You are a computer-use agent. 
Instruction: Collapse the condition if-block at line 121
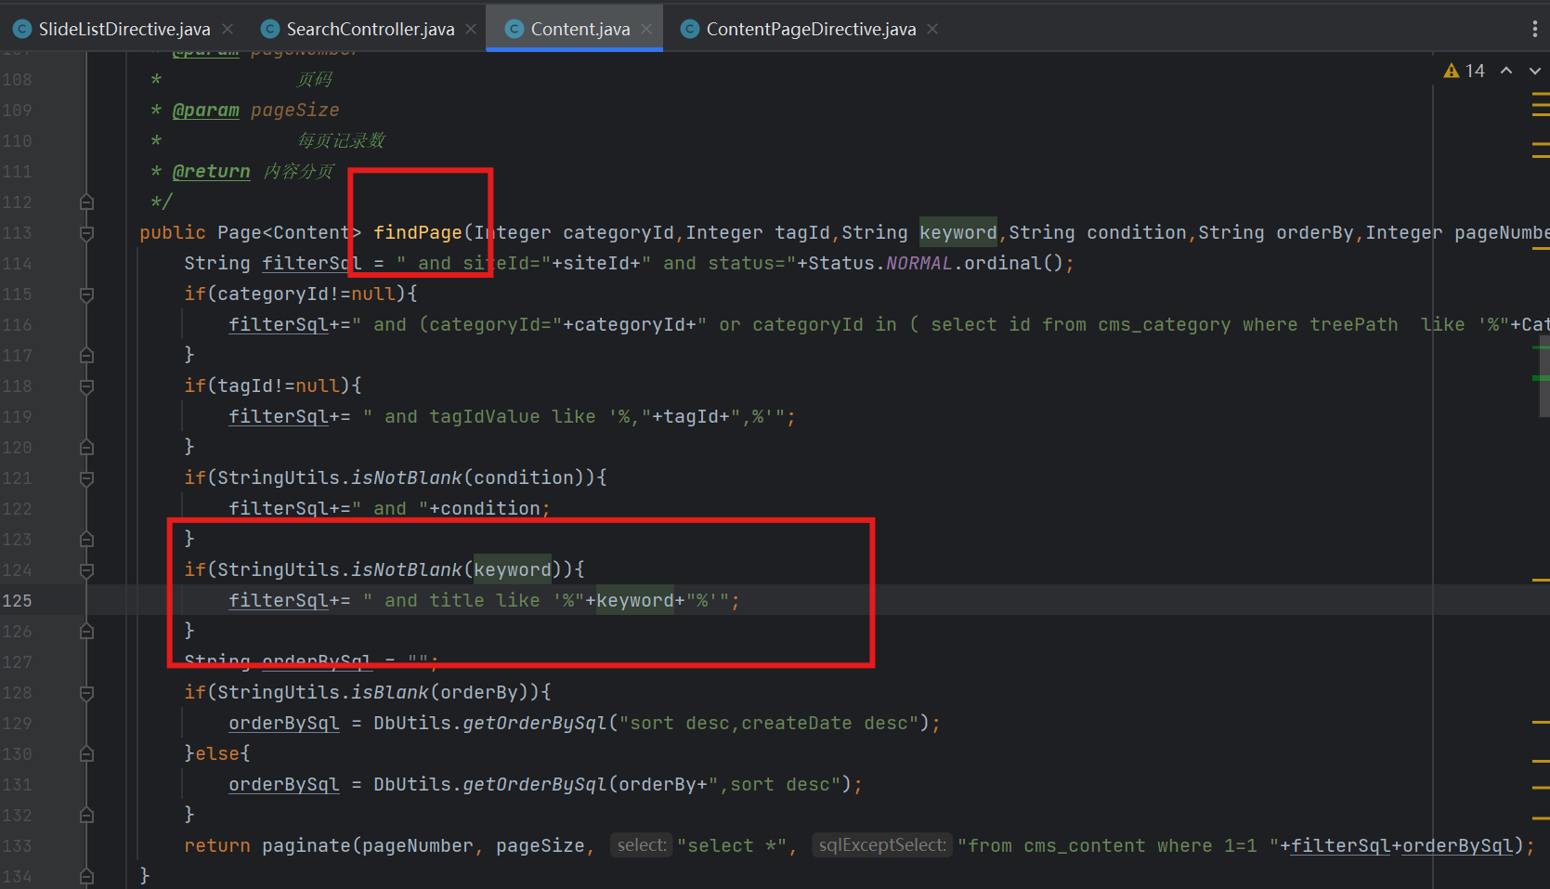[86, 478]
